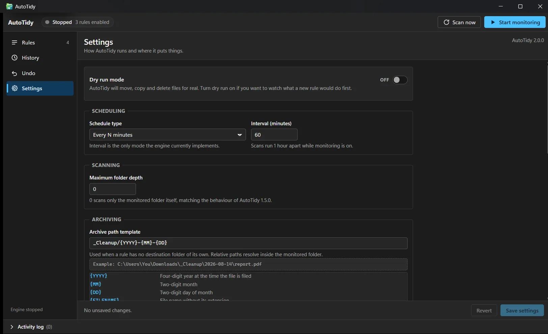Minimize the AutoTidy window
Image resolution: width=548 pixels, height=334 pixels.
pos(501,6)
